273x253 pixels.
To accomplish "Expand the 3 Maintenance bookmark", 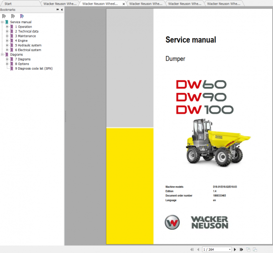I will (7, 36).
